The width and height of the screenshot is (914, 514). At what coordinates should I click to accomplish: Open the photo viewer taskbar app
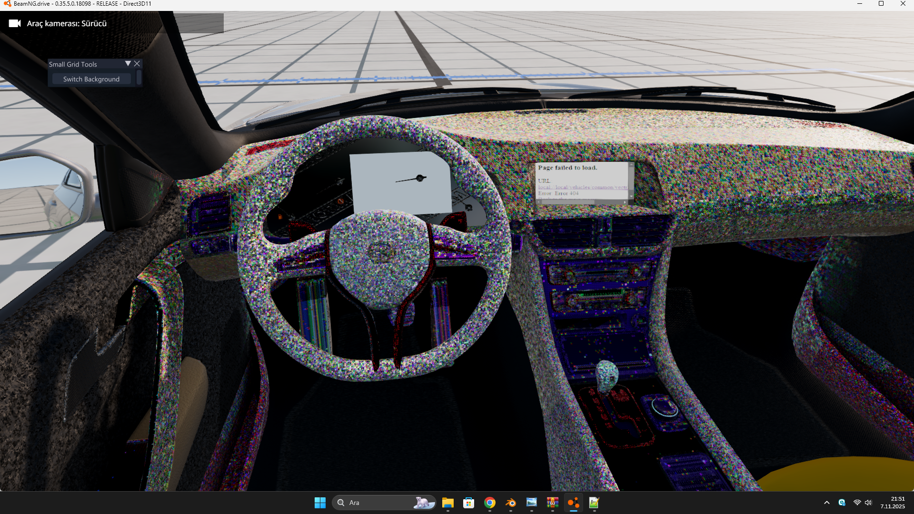(531, 503)
